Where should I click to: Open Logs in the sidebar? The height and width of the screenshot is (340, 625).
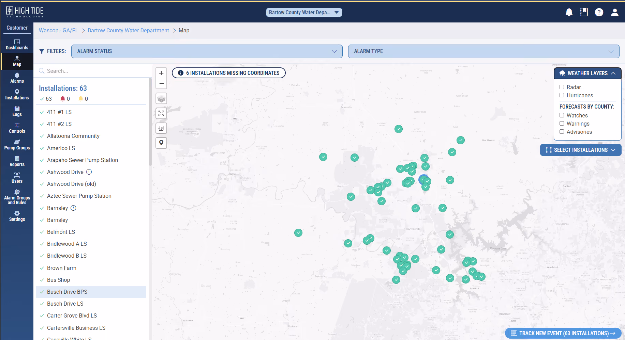click(17, 111)
